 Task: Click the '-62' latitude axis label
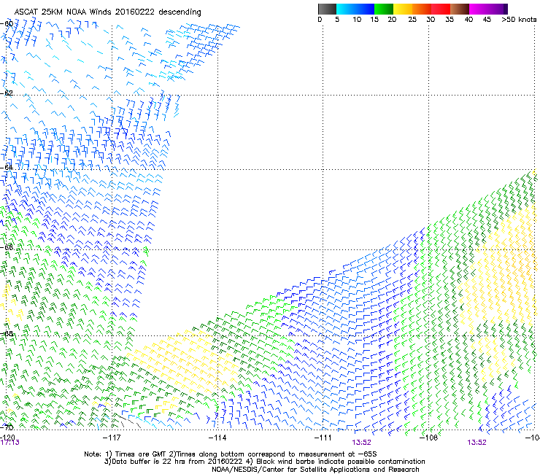click(7, 93)
